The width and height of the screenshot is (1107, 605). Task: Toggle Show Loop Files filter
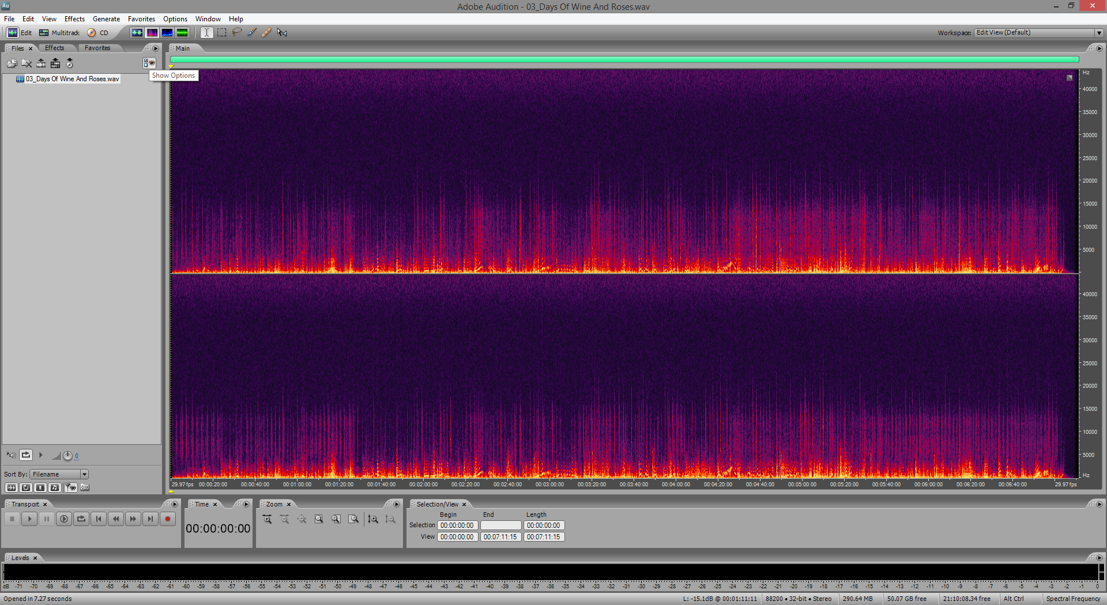(x=26, y=487)
